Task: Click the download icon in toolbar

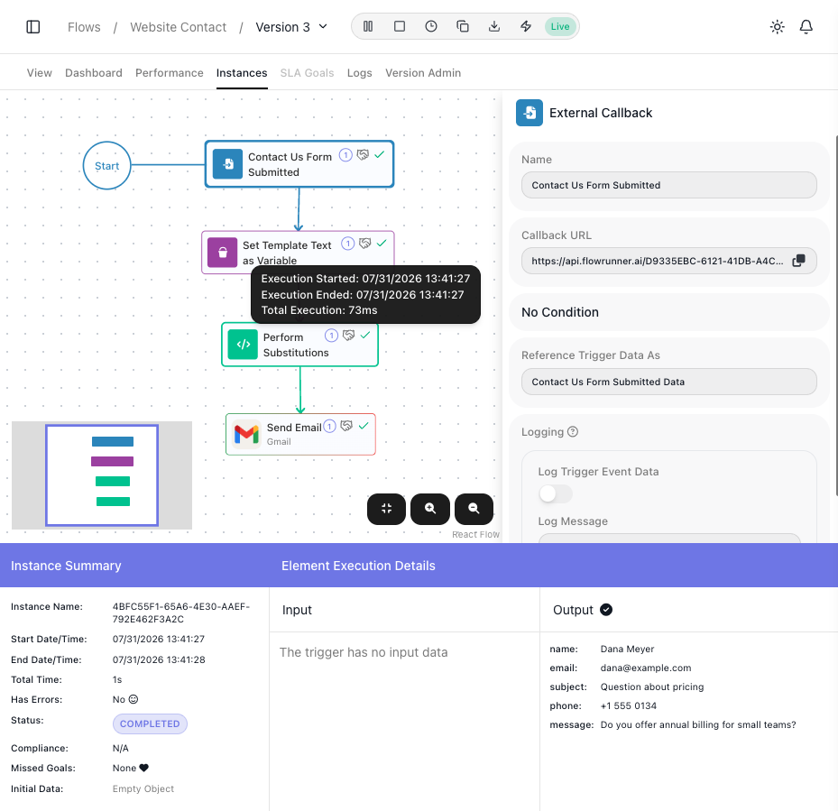Action: (494, 26)
